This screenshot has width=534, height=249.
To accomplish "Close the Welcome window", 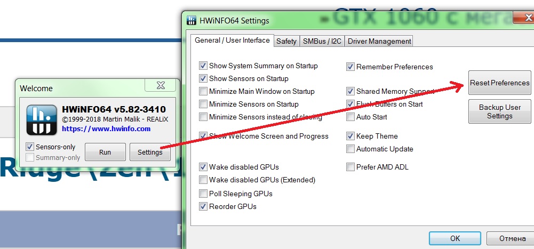I will point(161,85).
